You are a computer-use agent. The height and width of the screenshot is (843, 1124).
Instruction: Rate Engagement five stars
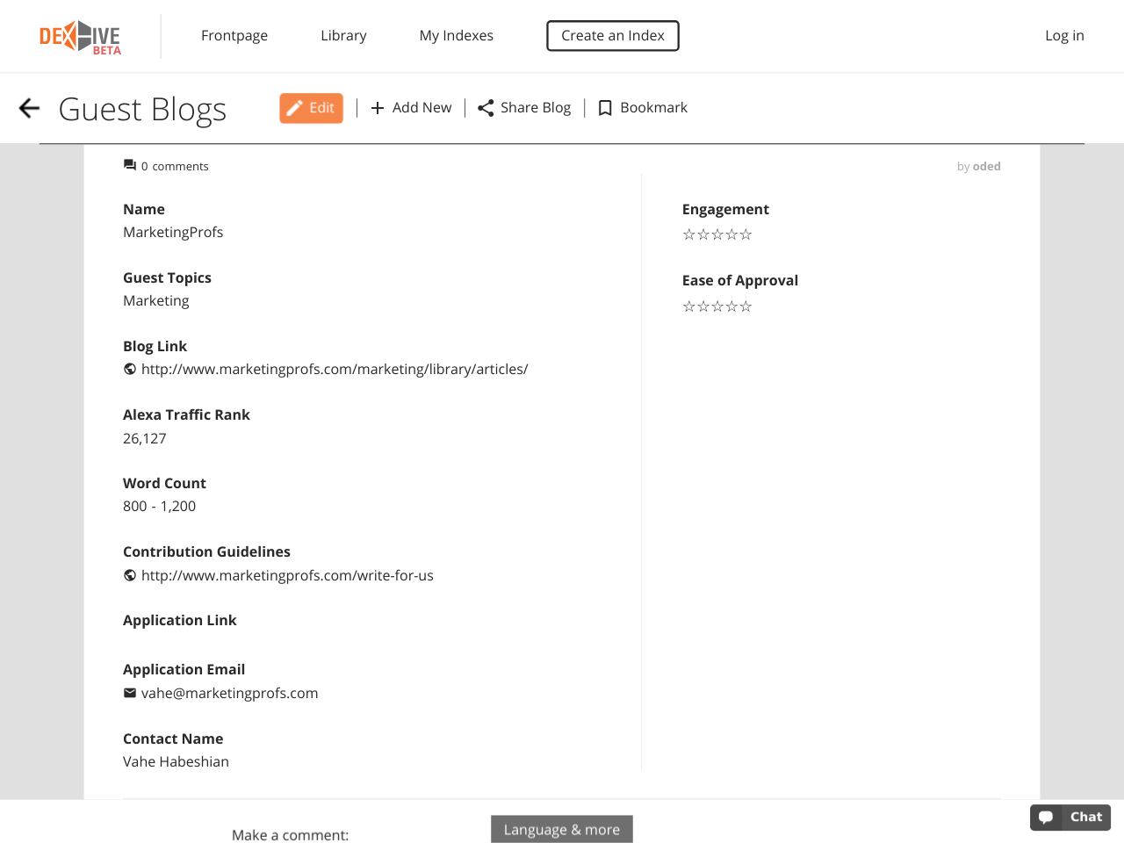(746, 234)
